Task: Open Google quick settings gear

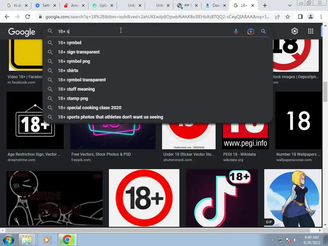Action: tap(295, 31)
